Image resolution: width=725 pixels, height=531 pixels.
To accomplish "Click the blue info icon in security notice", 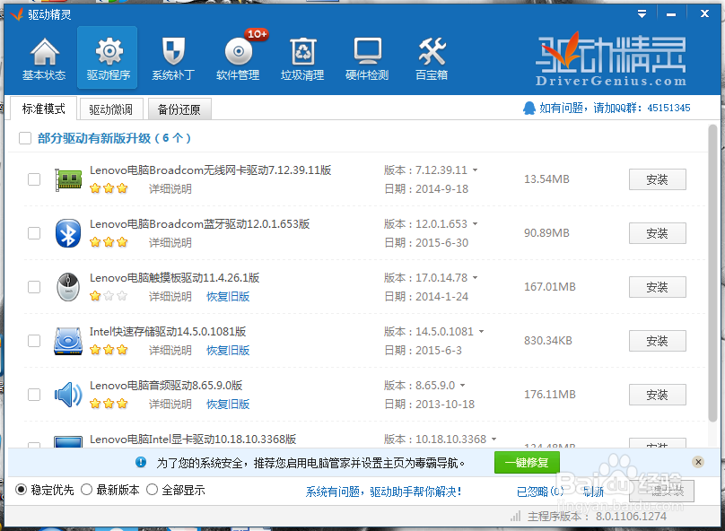I will pyautogui.click(x=141, y=462).
